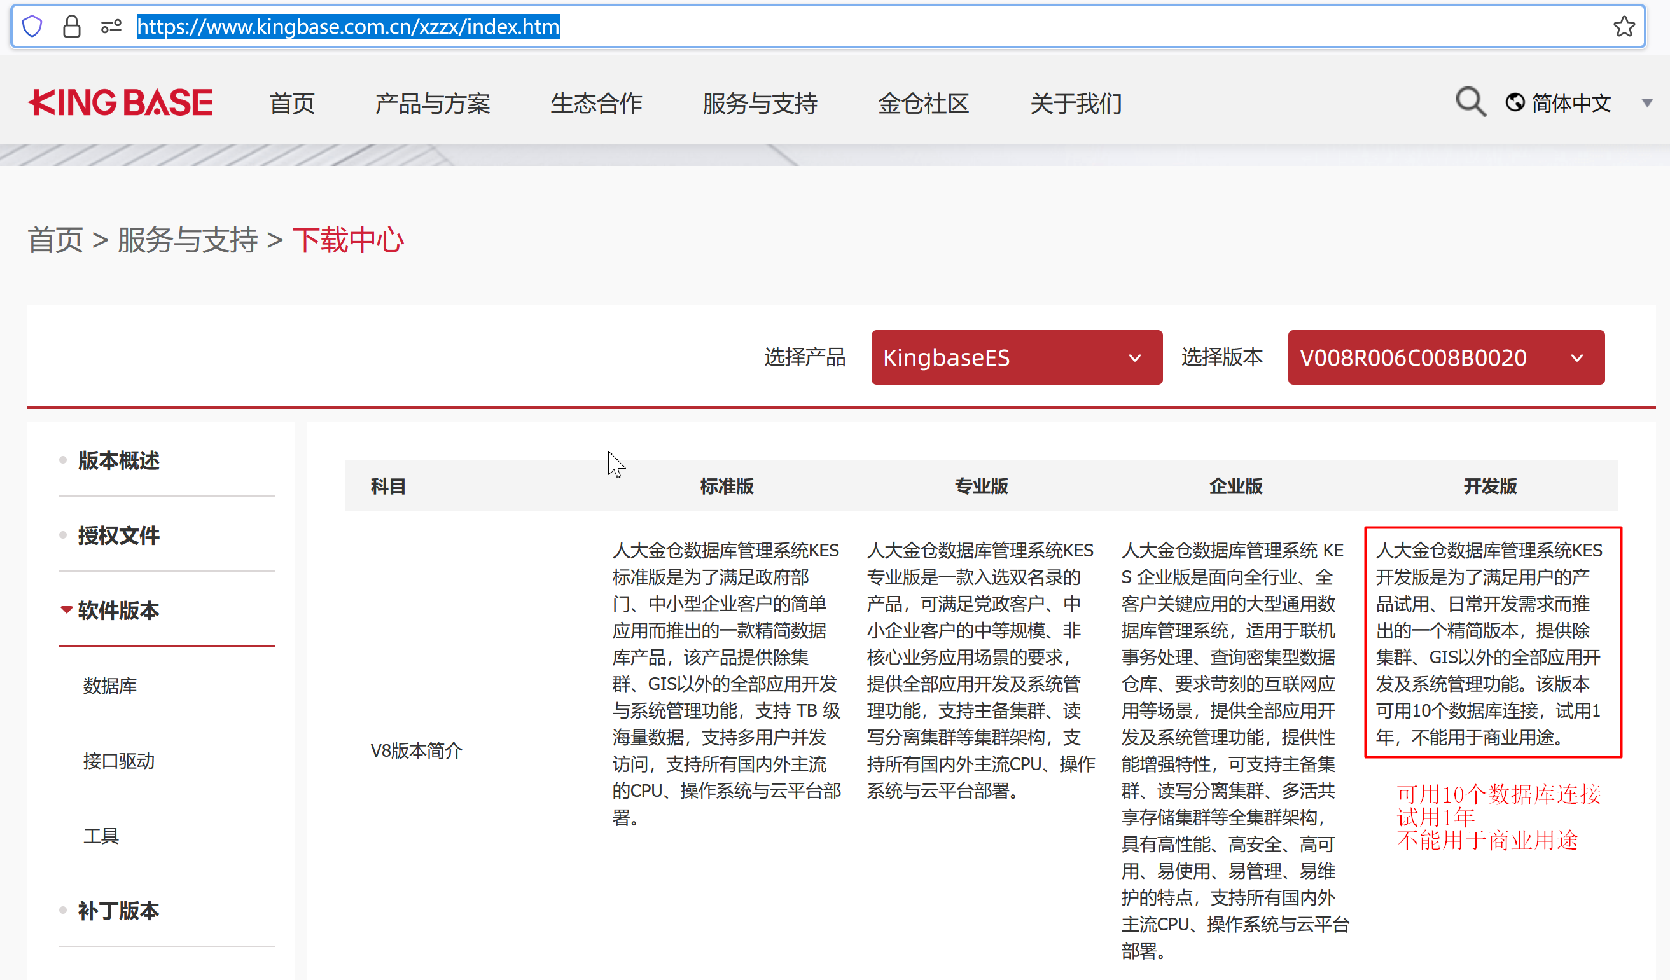Select 版本概述 in the sidebar
The height and width of the screenshot is (980, 1670).
[x=118, y=460]
